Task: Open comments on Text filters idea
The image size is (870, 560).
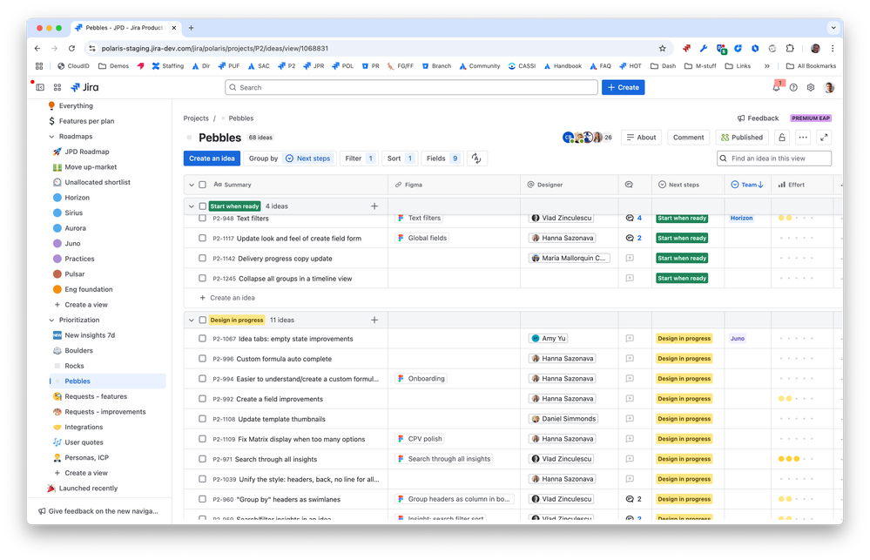Action: click(x=634, y=218)
